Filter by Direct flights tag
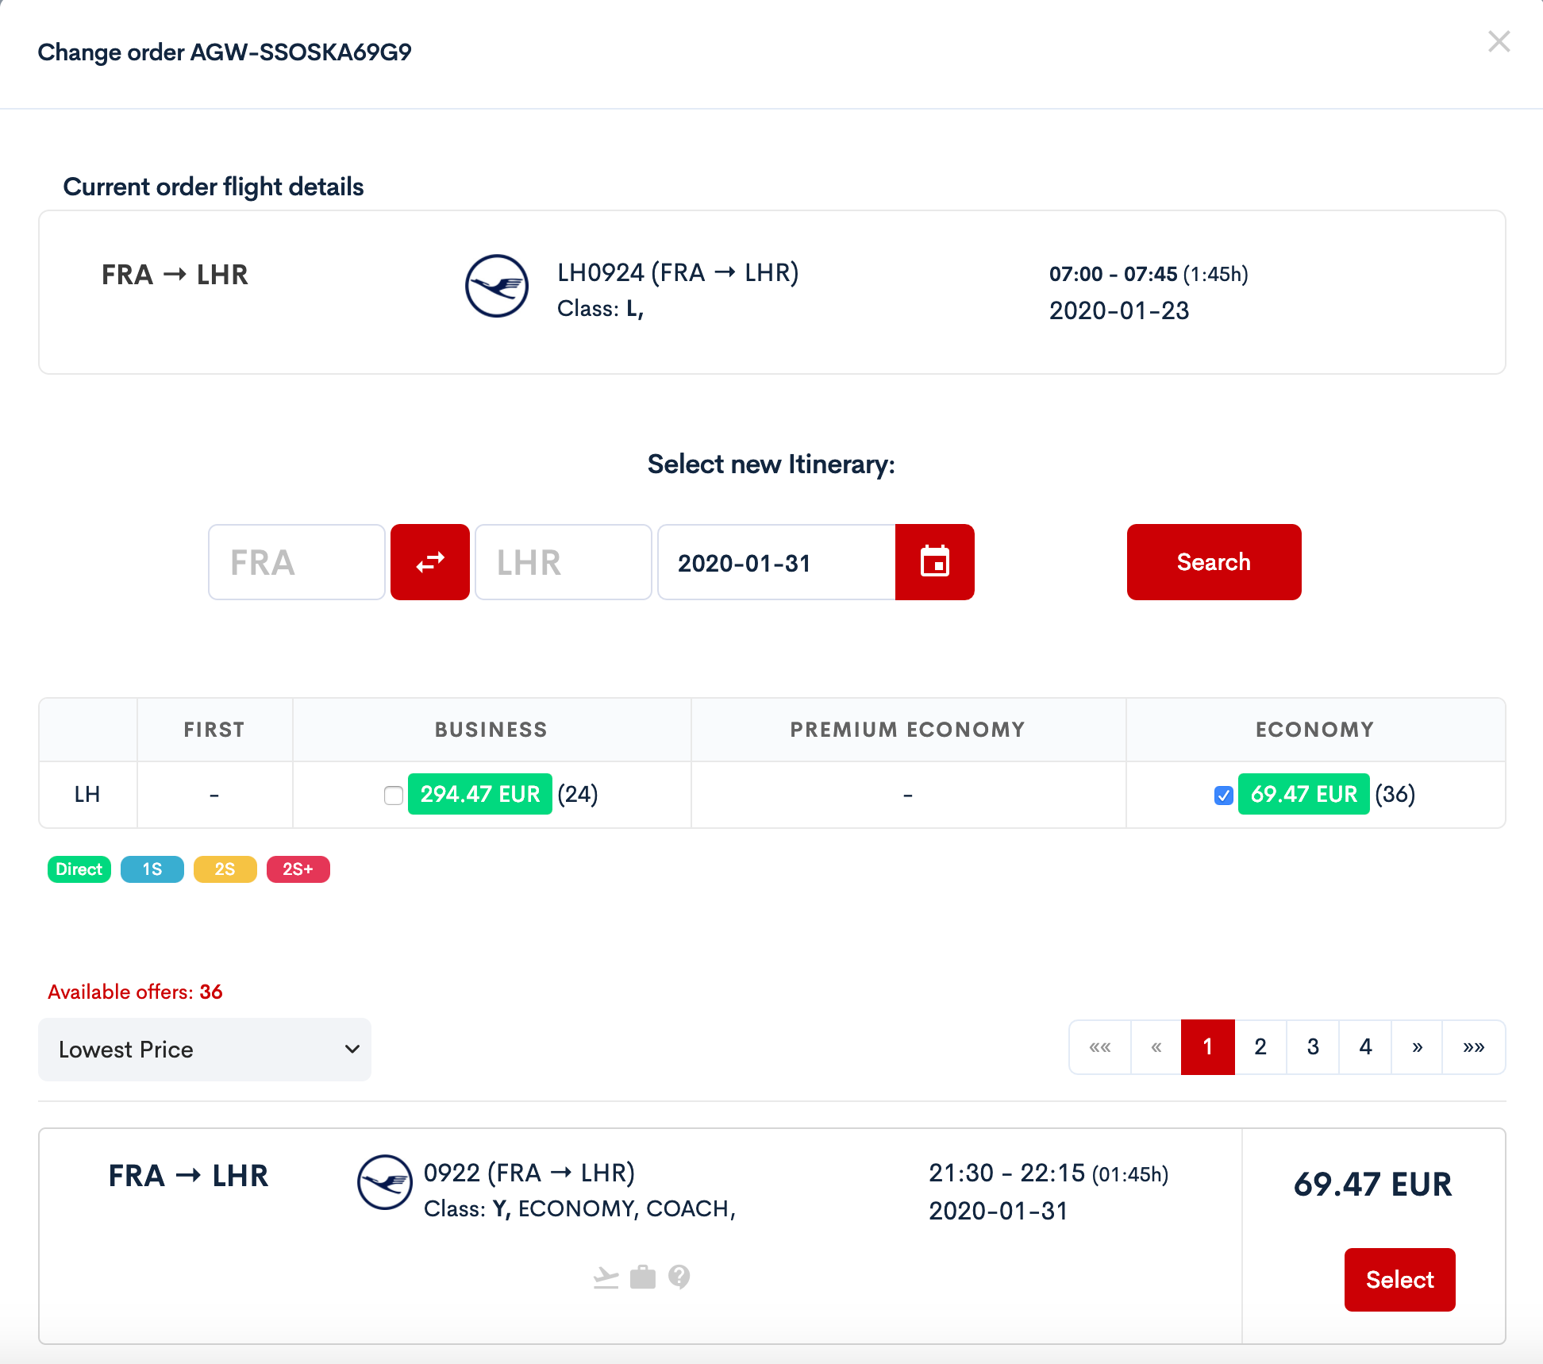Screen dimensions: 1543x1364 tap(79, 869)
